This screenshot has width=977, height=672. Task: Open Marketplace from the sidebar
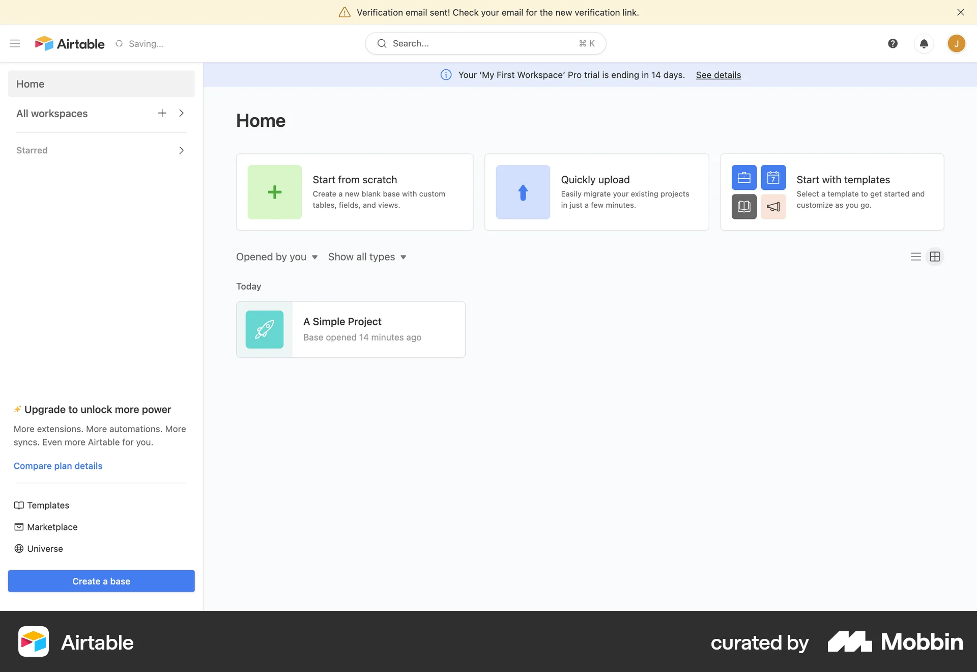click(x=51, y=527)
